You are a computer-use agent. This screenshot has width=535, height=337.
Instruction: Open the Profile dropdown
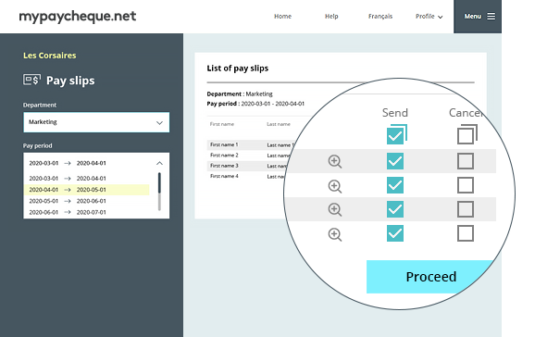click(429, 16)
